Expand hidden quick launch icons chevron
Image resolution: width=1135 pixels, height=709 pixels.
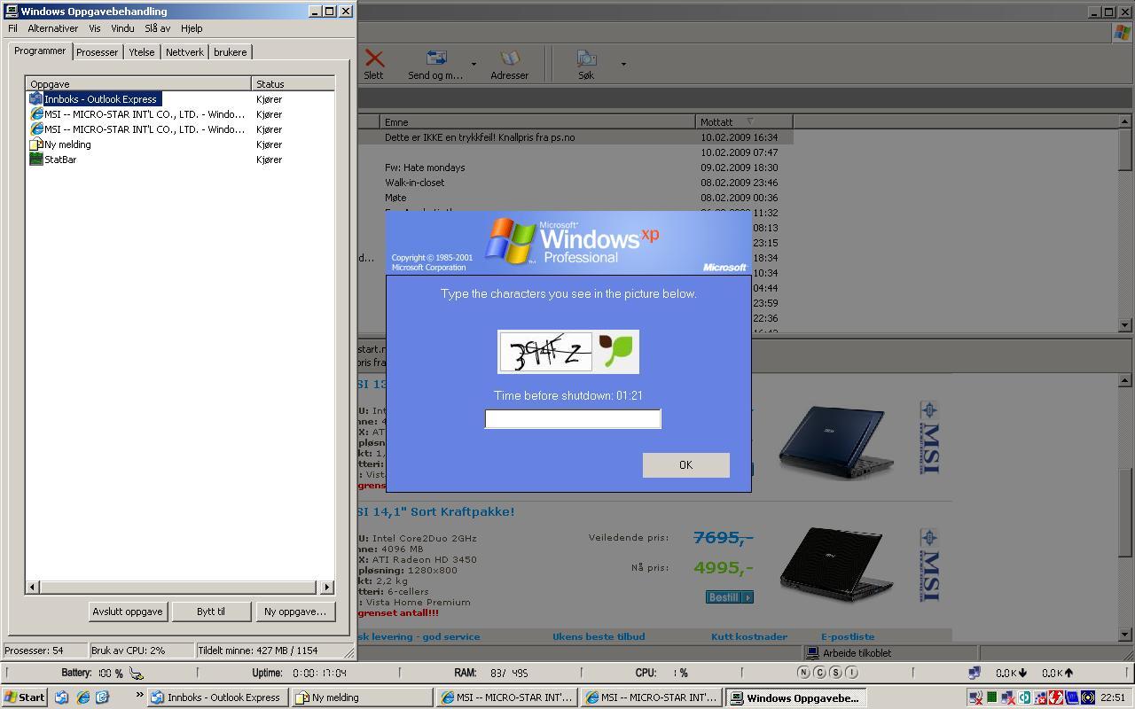[x=139, y=696]
